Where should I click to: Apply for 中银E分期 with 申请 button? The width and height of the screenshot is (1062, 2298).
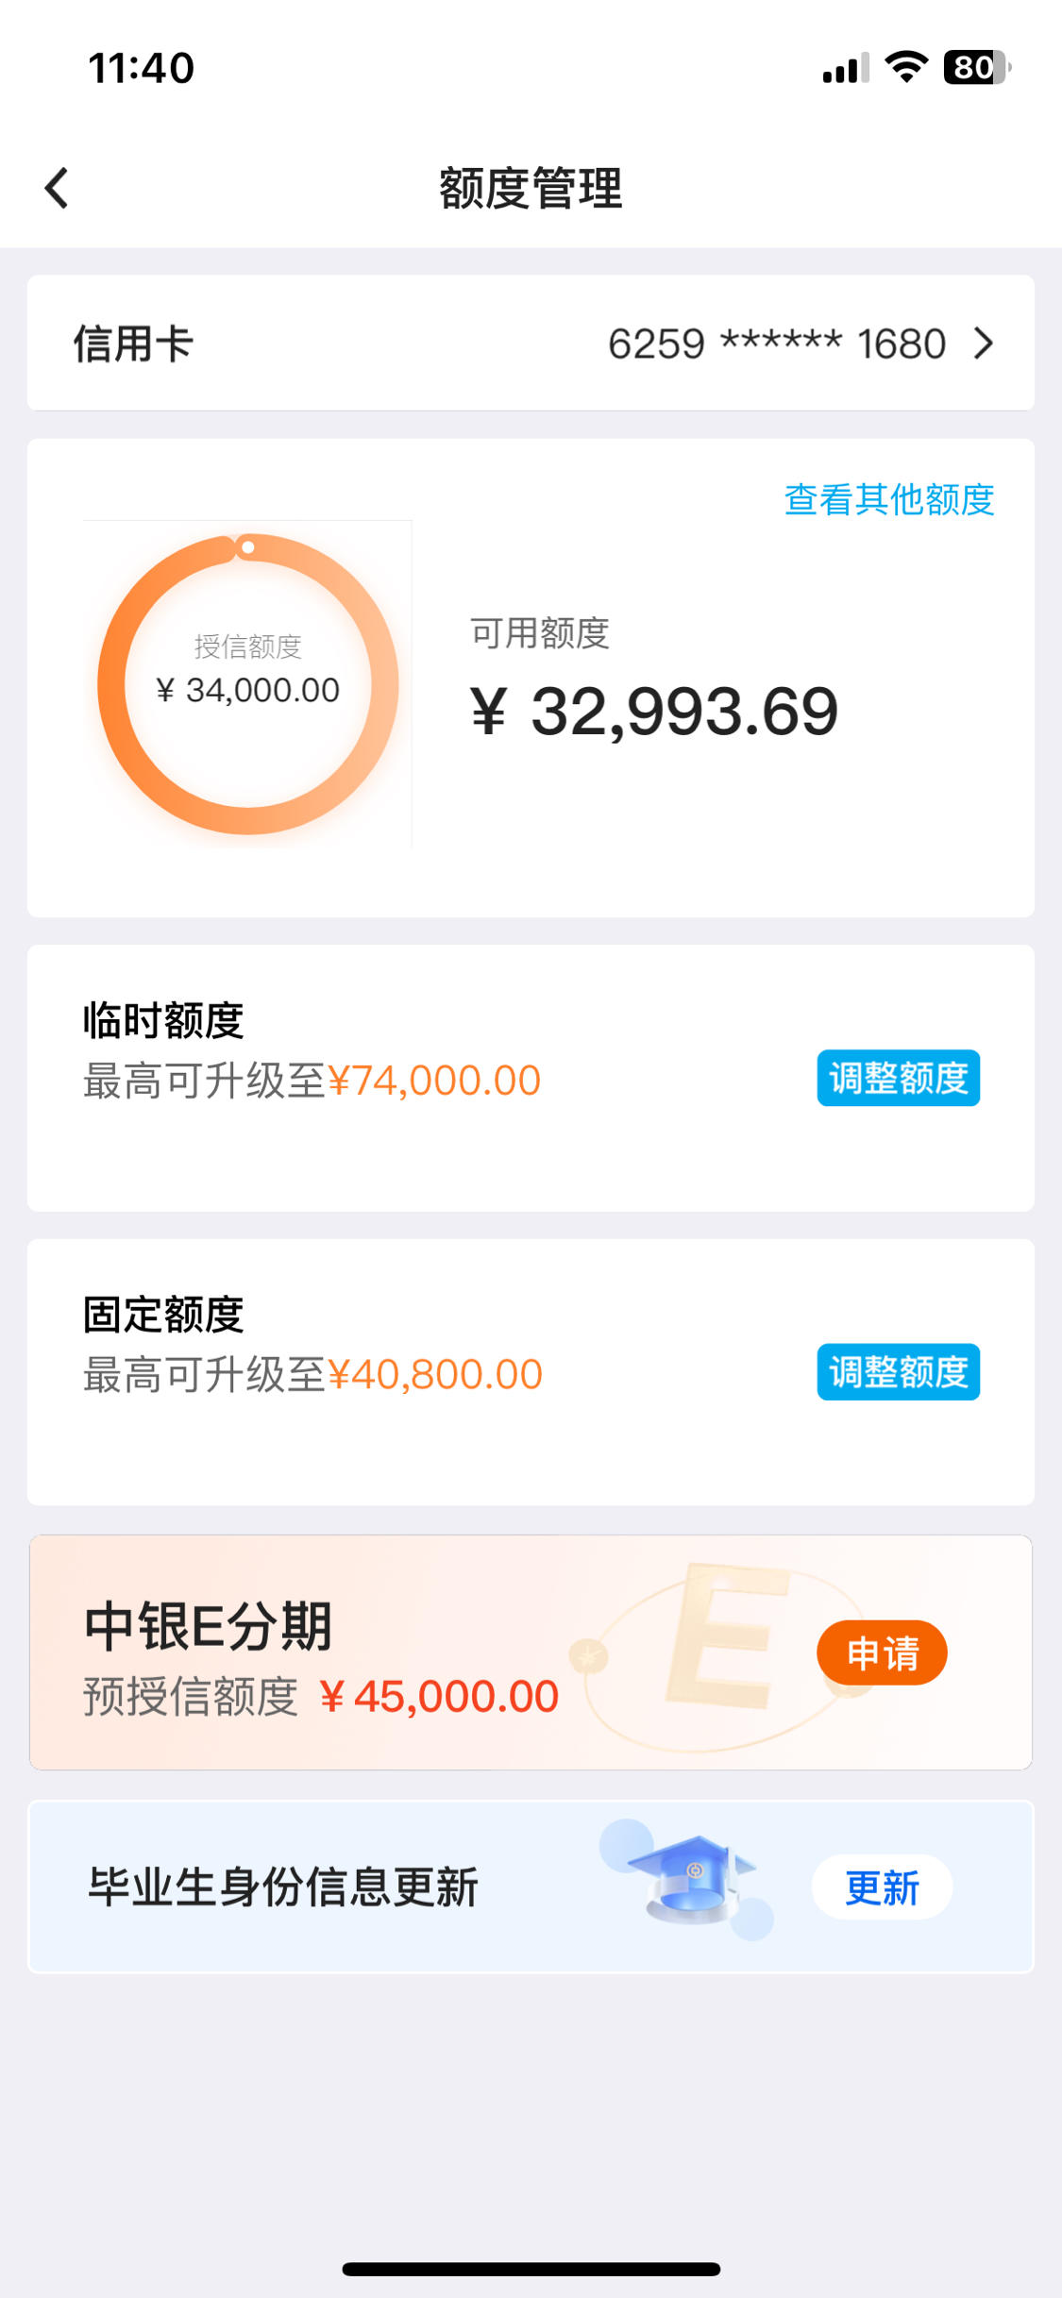pyautogui.click(x=882, y=1652)
